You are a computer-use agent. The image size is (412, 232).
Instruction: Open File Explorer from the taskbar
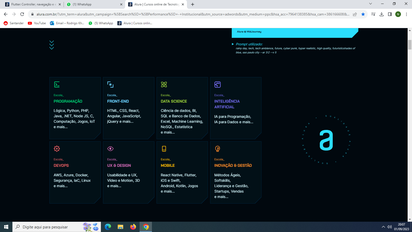click(x=121, y=227)
